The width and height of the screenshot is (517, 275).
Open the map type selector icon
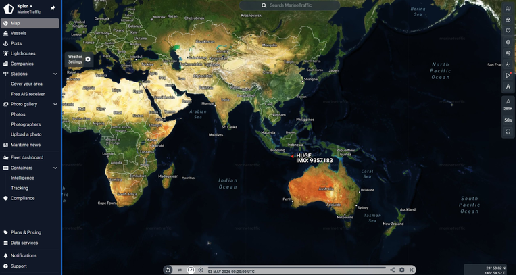[x=508, y=9]
